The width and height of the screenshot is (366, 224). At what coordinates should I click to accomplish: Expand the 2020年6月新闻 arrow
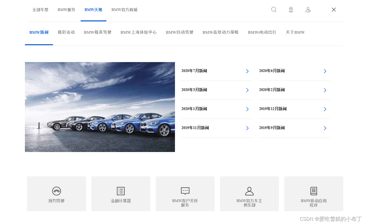click(x=325, y=71)
